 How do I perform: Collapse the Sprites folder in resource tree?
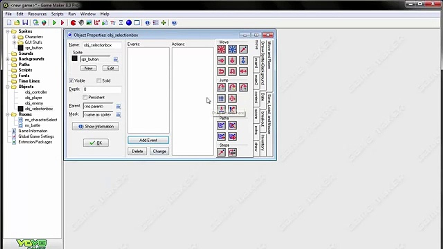coord(8,31)
